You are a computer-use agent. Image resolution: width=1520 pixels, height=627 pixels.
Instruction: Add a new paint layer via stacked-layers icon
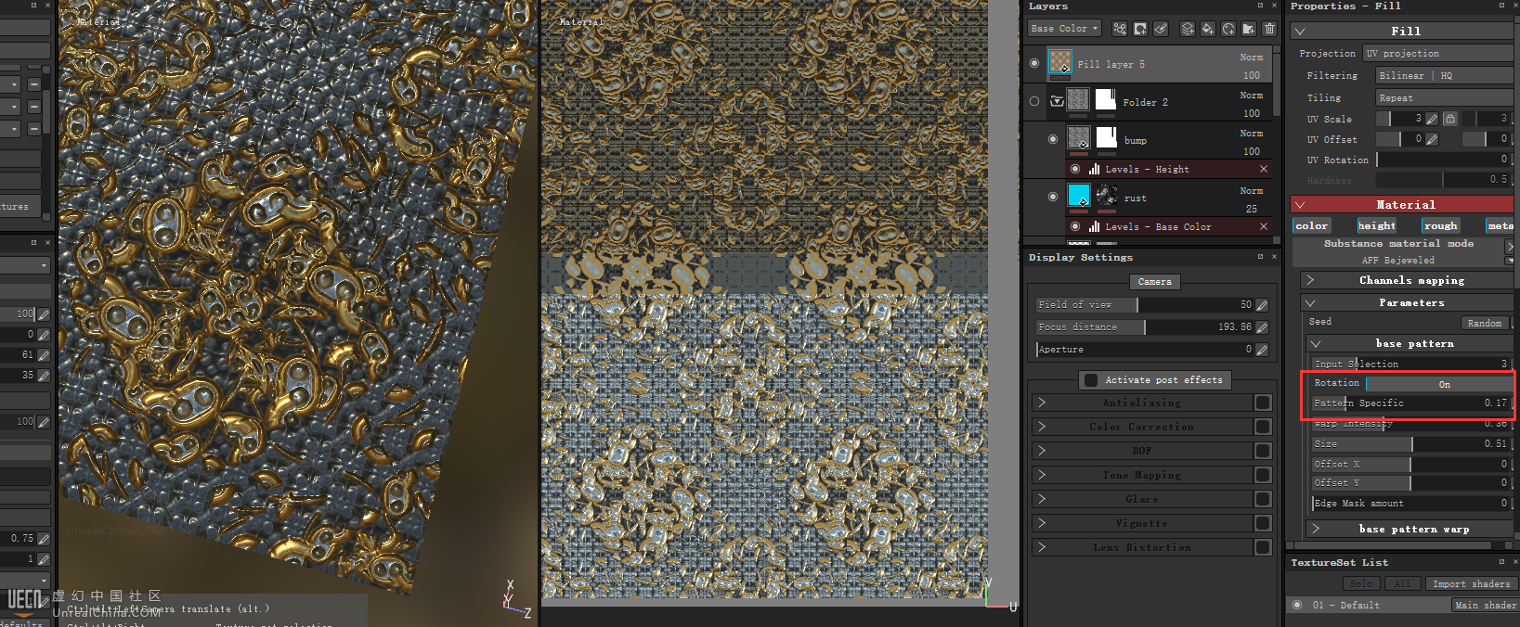click(1188, 29)
